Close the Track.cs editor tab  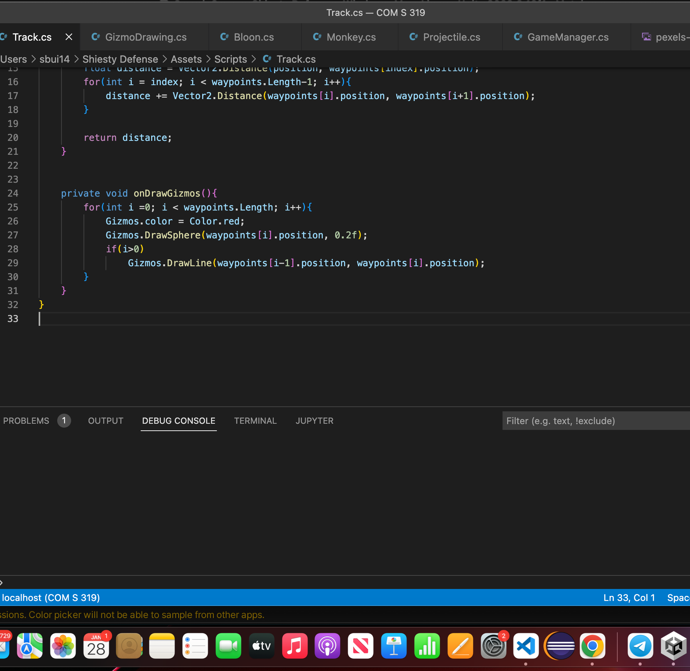click(x=69, y=37)
